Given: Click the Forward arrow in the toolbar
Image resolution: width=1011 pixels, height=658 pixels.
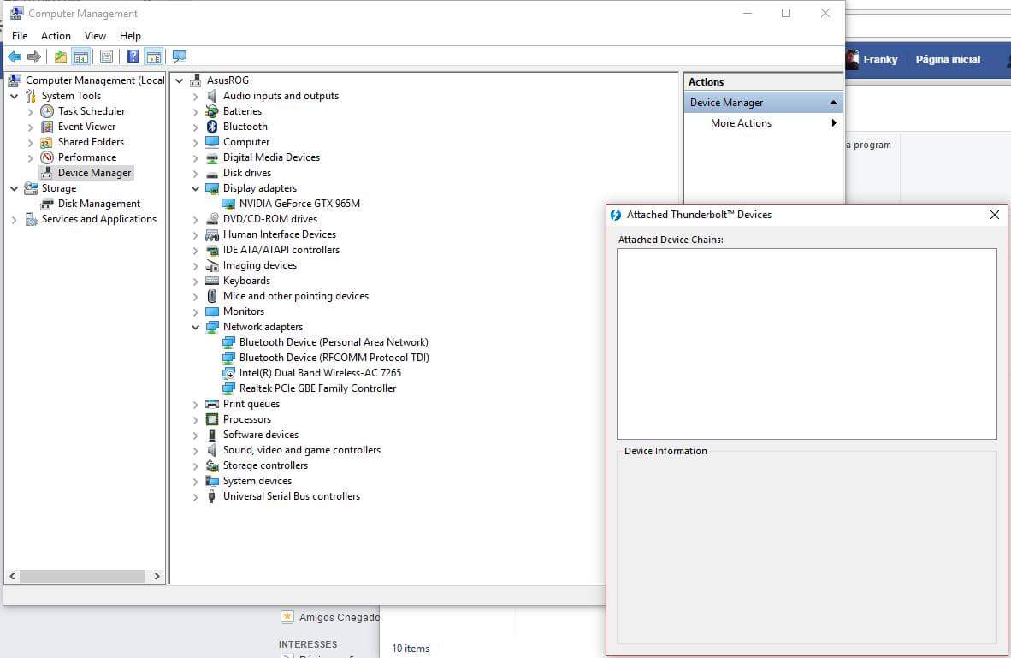Looking at the screenshot, I should 34,56.
